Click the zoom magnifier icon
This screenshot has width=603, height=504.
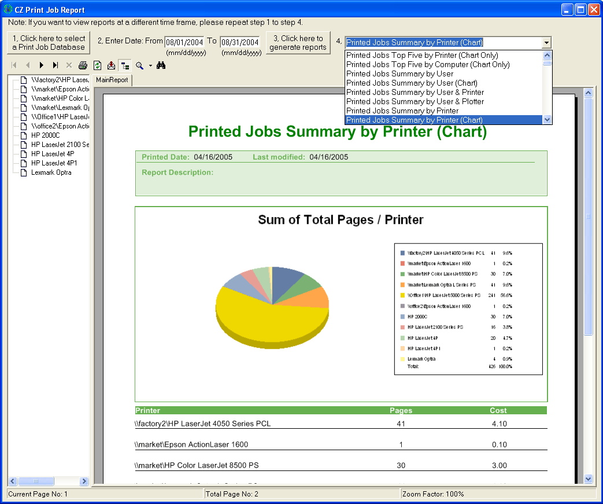[x=139, y=65]
